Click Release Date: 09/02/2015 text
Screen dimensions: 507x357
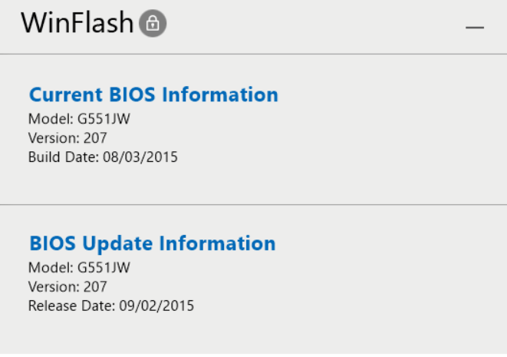[111, 306]
